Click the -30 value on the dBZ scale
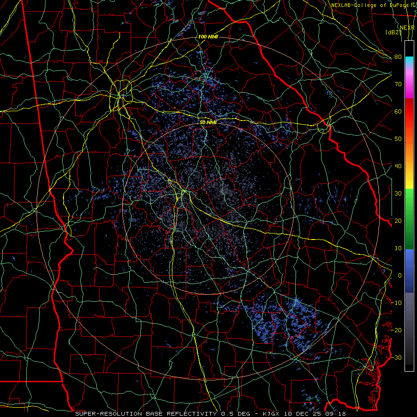The image size is (417, 417). 396,358
